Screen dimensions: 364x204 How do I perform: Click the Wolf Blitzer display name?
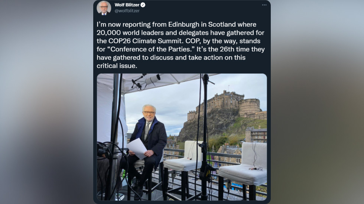(x=127, y=5)
